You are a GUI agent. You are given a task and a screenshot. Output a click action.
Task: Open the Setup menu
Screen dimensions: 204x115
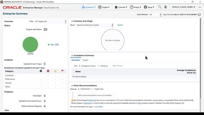[149, 7]
